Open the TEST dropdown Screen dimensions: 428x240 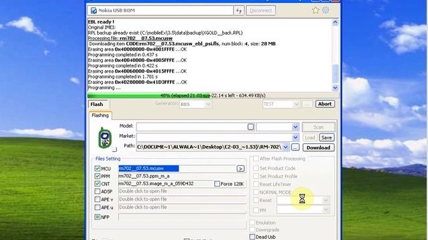click(296, 104)
